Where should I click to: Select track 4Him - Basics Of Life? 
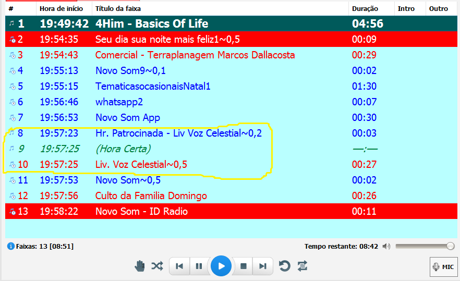point(231,23)
